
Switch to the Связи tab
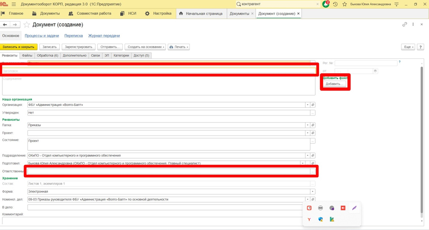pos(96,55)
